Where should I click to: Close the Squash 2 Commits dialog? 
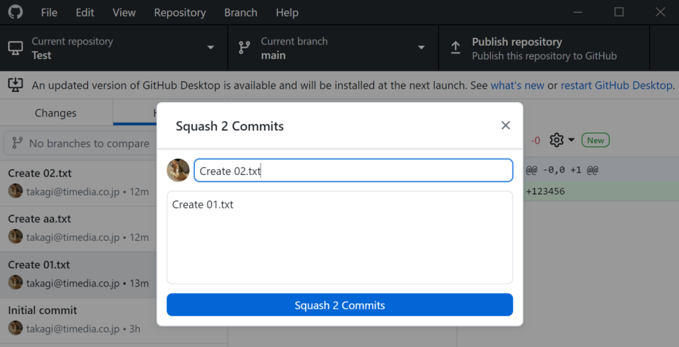(505, 125)
